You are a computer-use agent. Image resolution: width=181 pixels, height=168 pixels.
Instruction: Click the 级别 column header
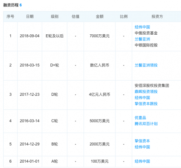(x=55, y=17)
